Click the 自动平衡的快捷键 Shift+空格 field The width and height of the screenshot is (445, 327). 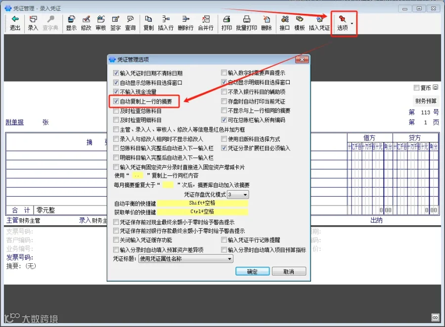tap(202, 203)
